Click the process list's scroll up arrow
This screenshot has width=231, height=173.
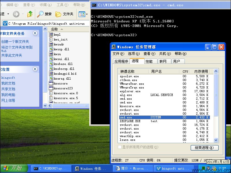[216, 71]
